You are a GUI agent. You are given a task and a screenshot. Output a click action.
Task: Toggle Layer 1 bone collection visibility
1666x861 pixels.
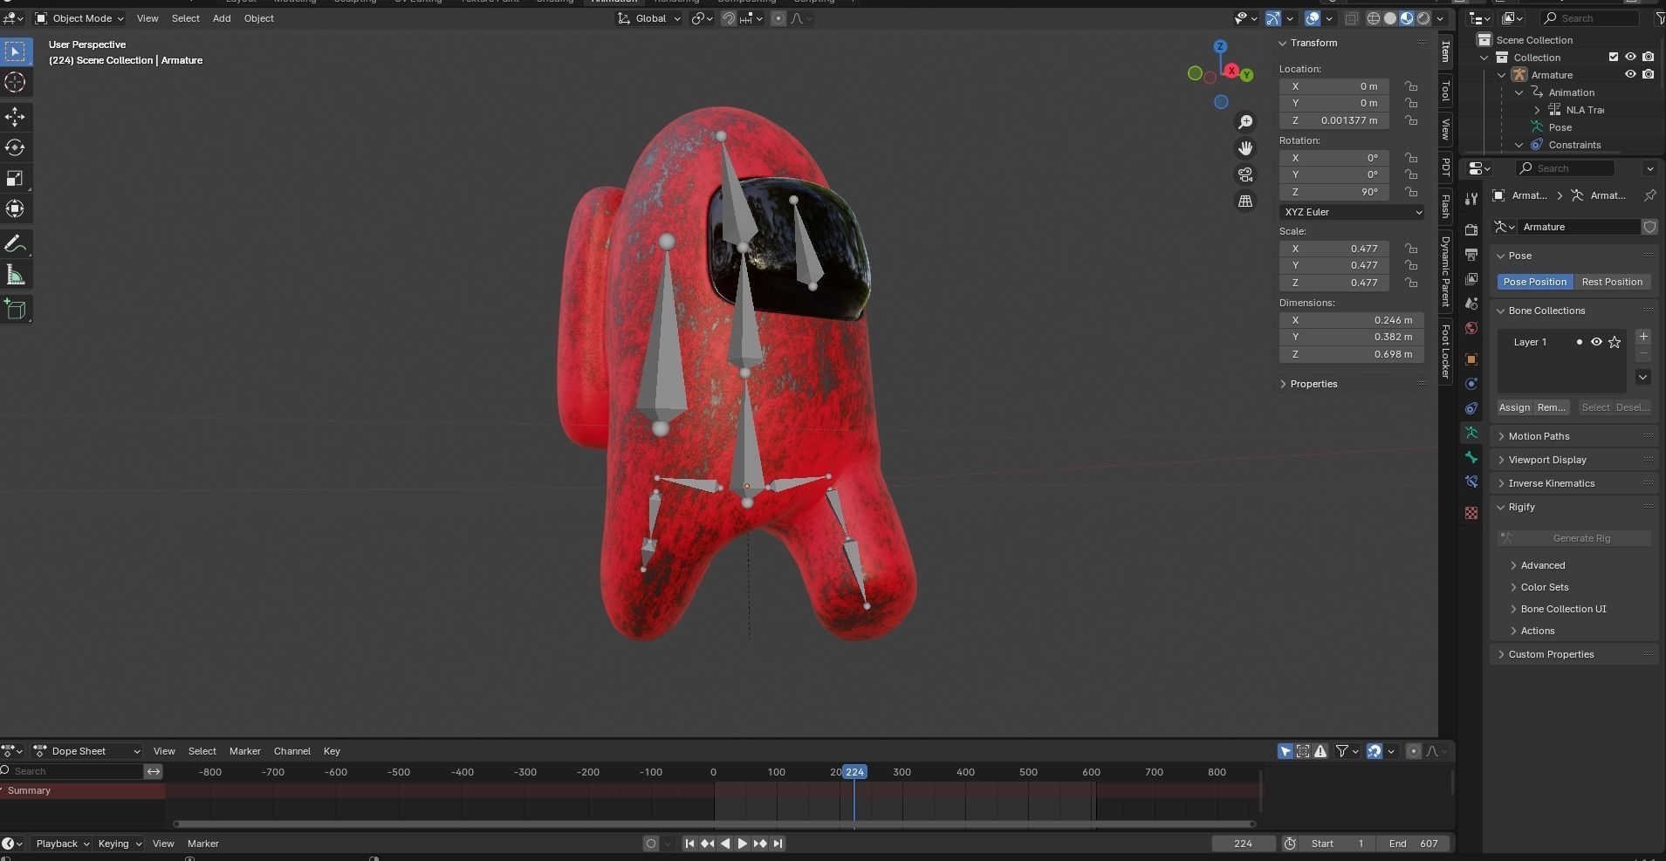(1596, 342)
